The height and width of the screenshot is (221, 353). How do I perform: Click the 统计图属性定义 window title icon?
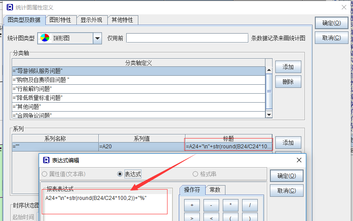coord(10,8)
